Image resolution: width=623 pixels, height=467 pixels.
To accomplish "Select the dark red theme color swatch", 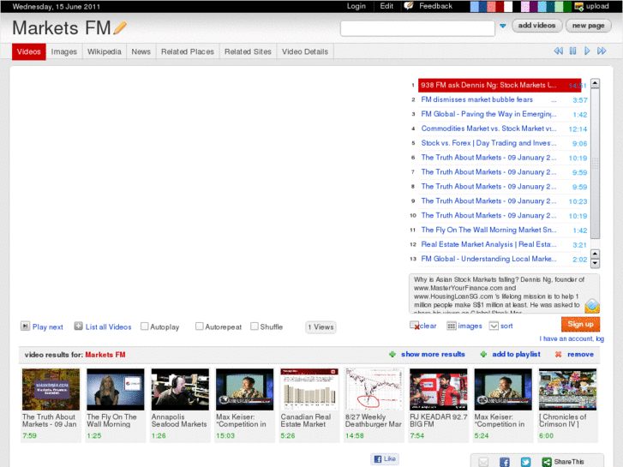I will click(500, 6).
